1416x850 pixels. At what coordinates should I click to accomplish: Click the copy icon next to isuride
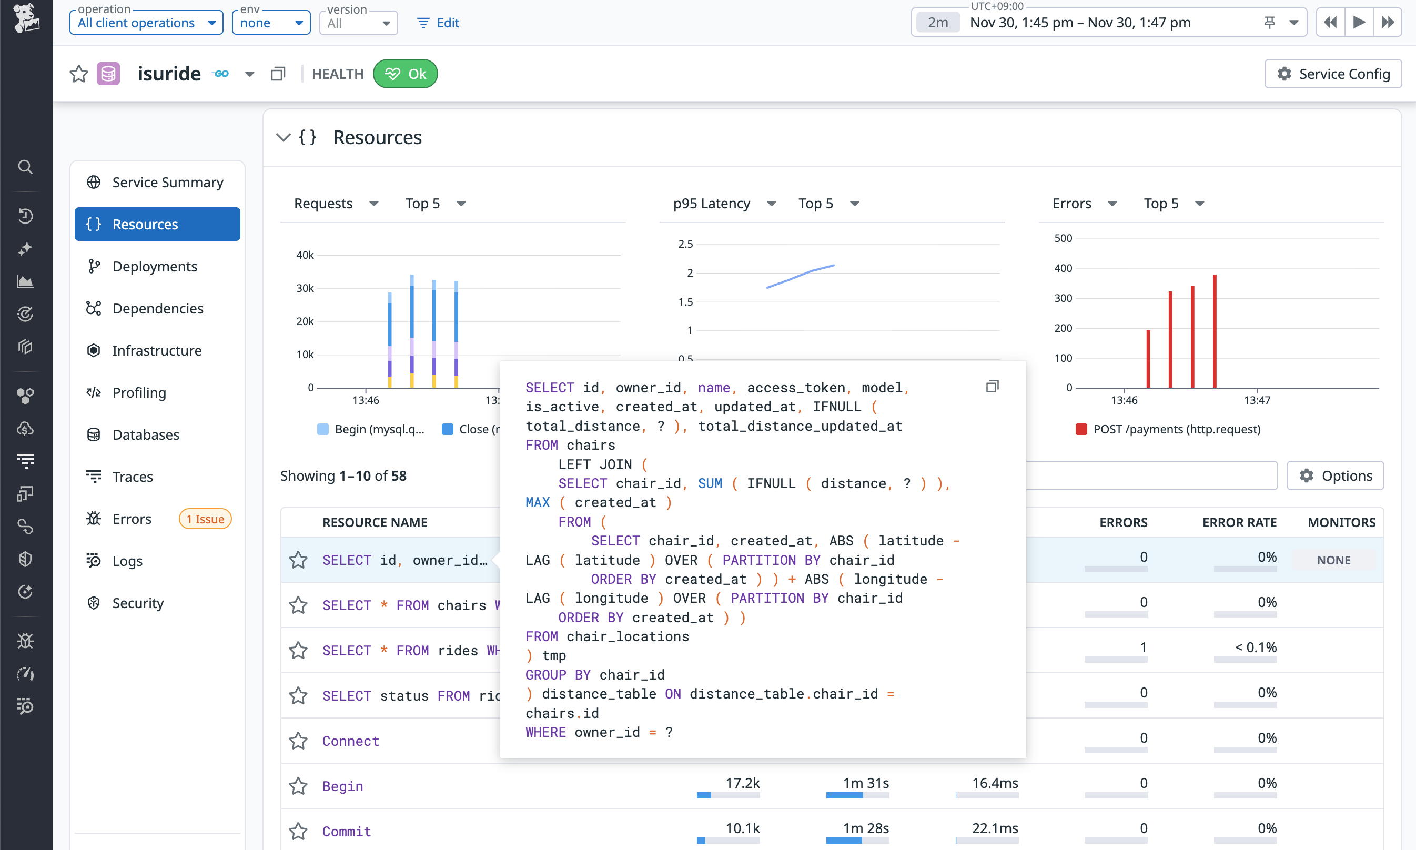[x=278, y=74]
